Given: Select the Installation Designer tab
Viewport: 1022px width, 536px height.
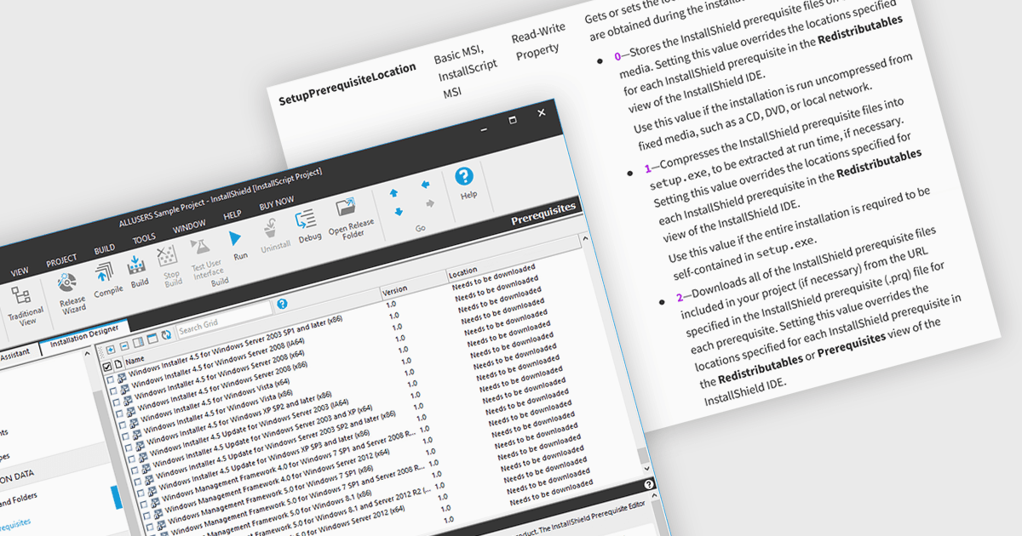Looking at the screenshot, I should coord(85,333).
